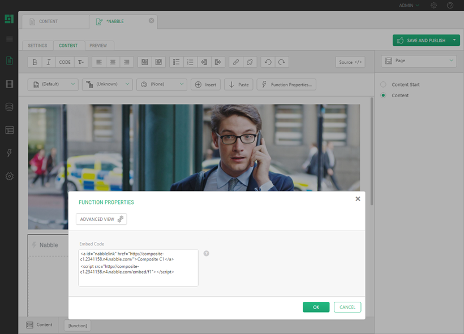Select the Content radio button

383,96
